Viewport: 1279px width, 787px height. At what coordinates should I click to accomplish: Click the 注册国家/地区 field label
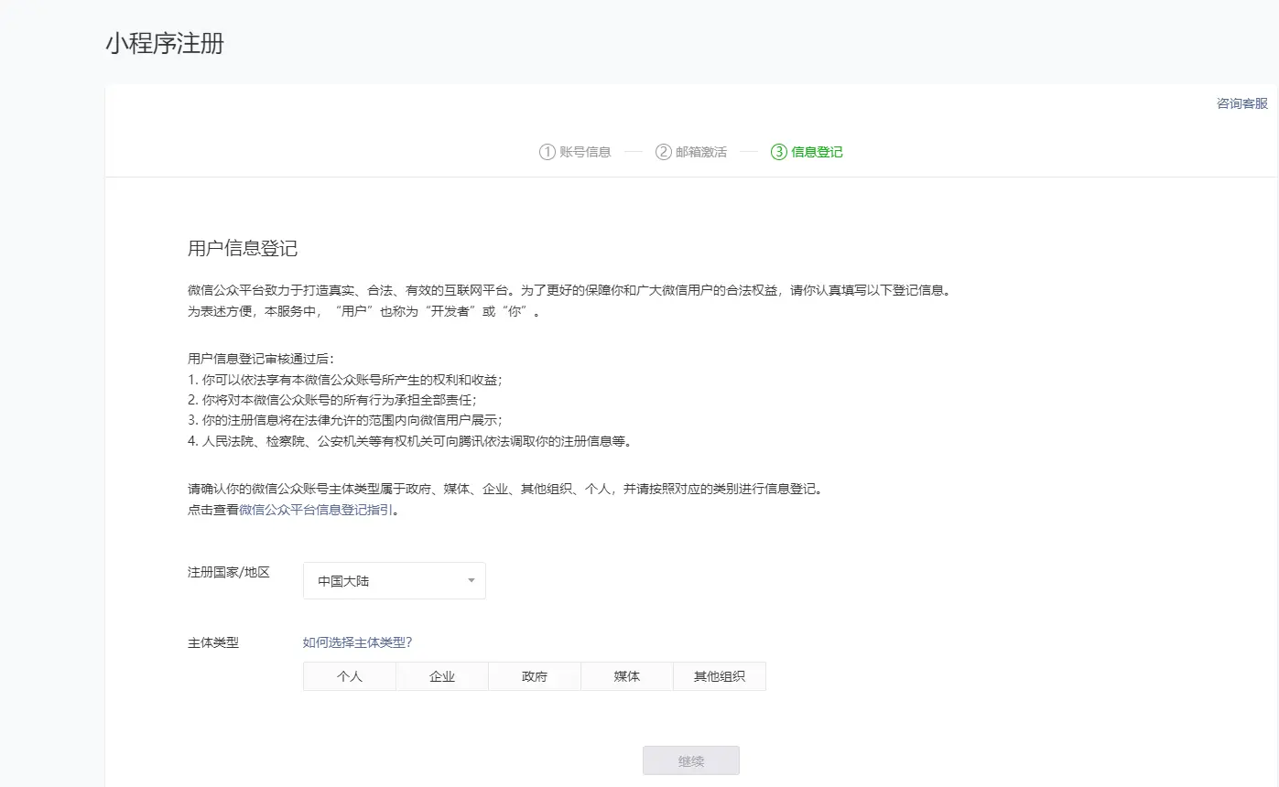coord(229,572)
